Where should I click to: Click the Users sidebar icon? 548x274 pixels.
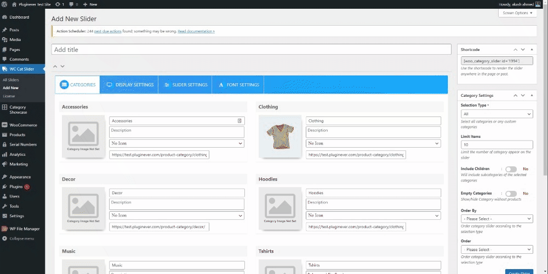click(4, 196)
